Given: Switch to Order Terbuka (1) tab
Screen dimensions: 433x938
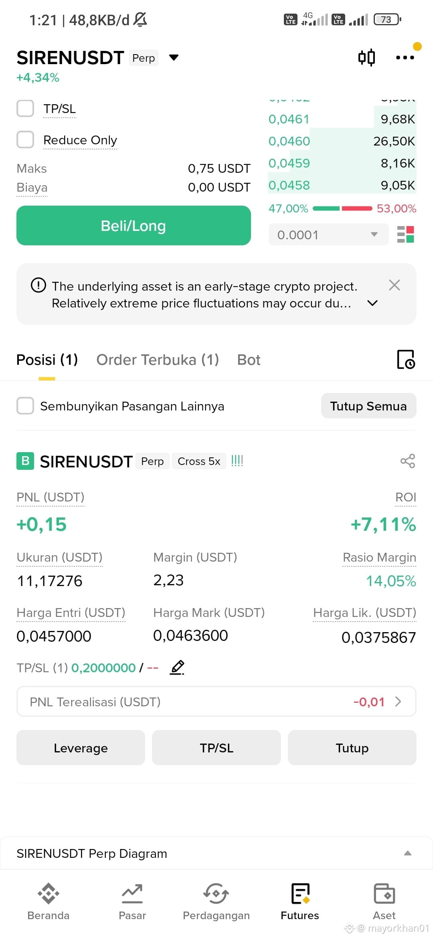Looking at the screenshot, I should [158, 360].
